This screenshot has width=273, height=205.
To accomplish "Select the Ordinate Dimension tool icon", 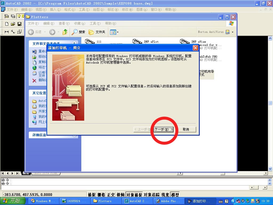I will pos(19,32).
